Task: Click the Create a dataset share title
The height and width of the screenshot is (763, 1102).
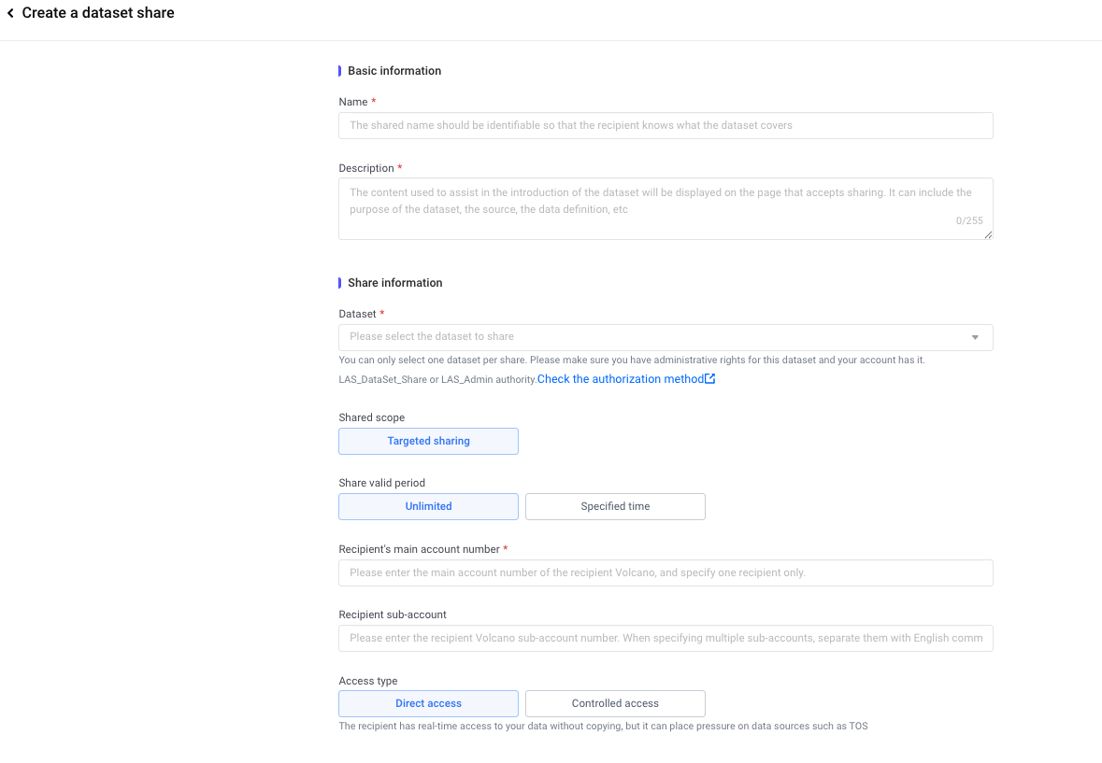Action: [x=98, y=13]
